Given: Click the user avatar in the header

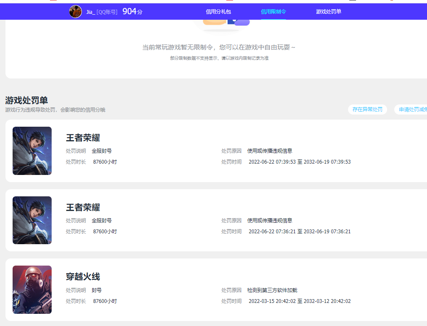Looking at the screenshot, I should click(76, 12).
